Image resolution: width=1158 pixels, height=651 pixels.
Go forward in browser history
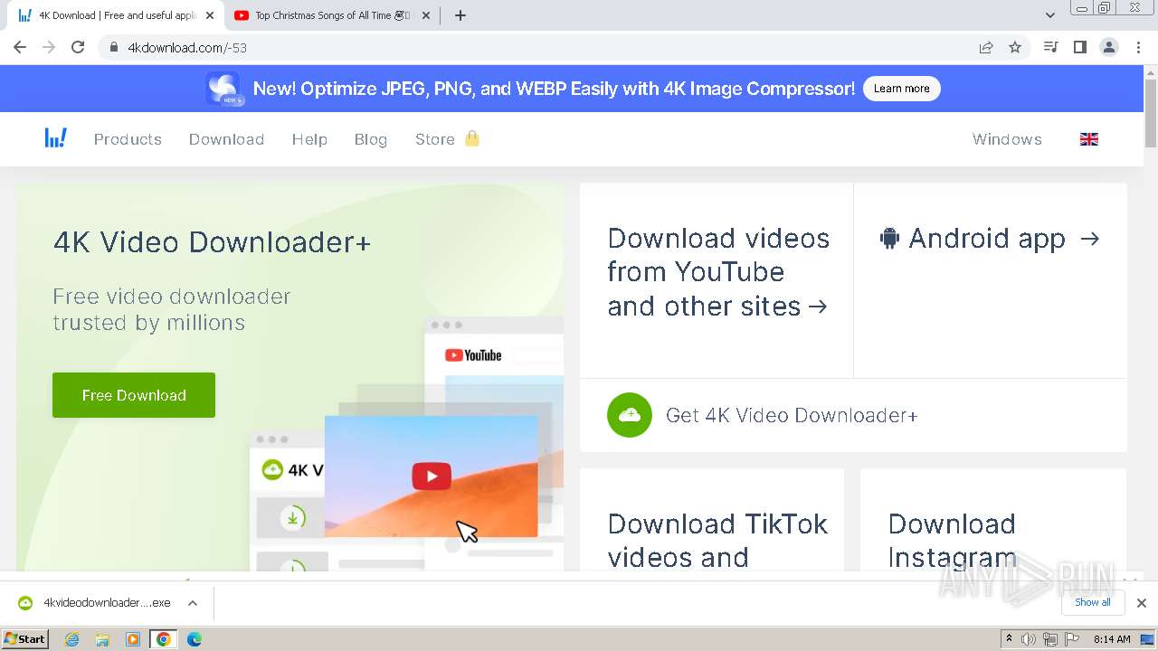point(49,47)
